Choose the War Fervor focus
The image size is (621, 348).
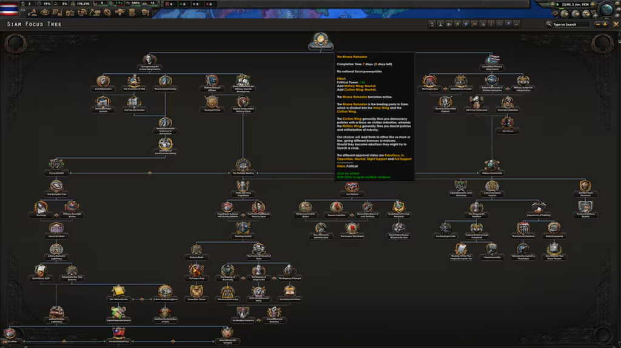click(x=507, y=125)
